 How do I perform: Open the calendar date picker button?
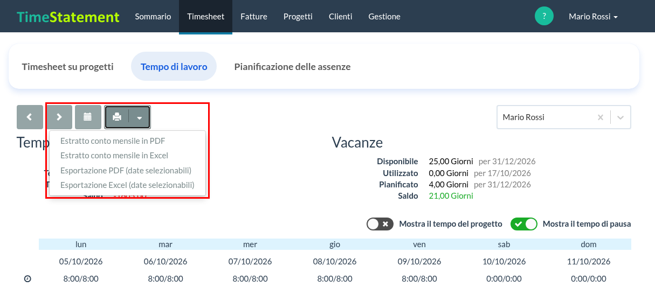tap(88, 117)
